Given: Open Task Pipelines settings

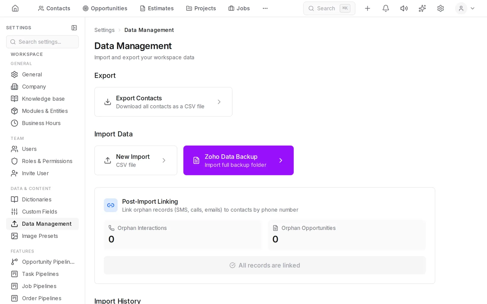Looking at the screenshot, I should tap(42, 274).
